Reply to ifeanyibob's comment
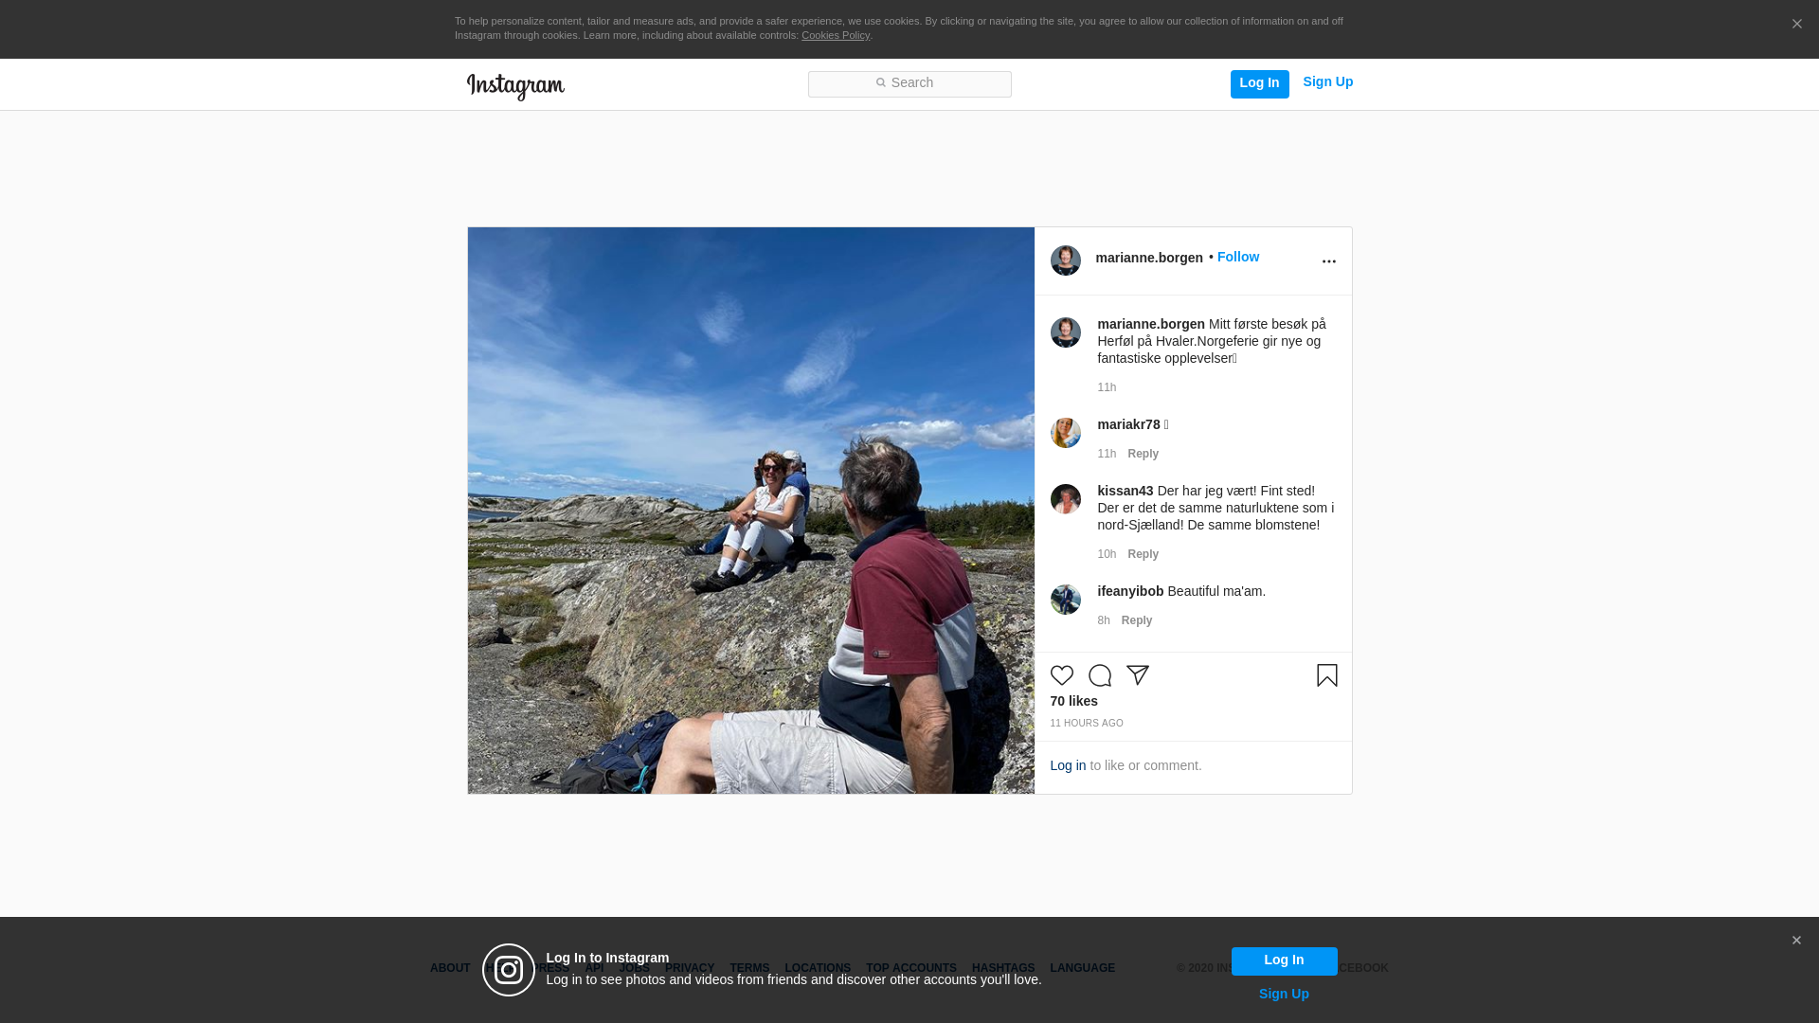 point(1136,620)
